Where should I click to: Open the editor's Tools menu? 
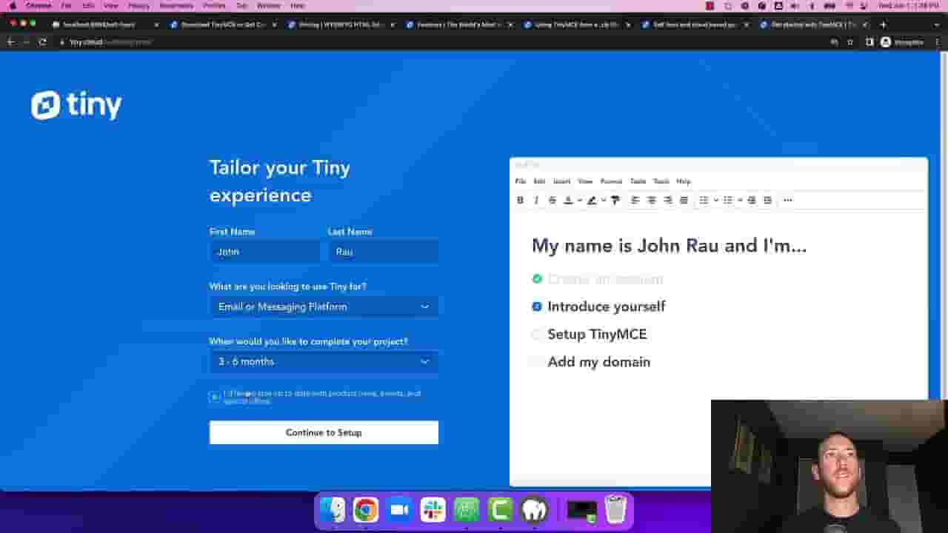tap(661, 181)
